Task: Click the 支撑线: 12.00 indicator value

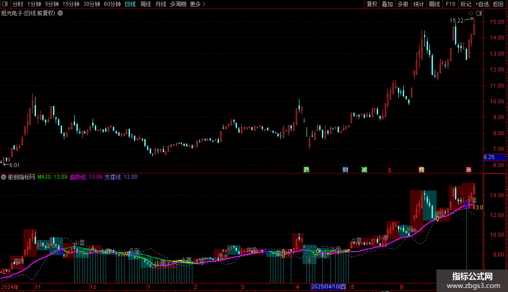Action: click(x=121, y=177)
